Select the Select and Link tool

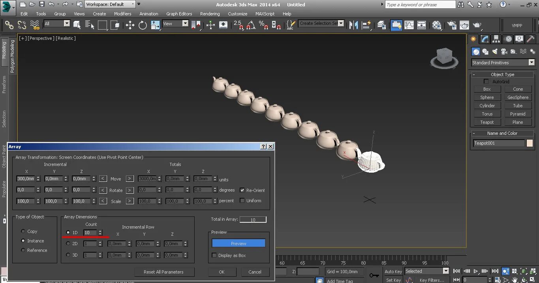click(9, 25)
